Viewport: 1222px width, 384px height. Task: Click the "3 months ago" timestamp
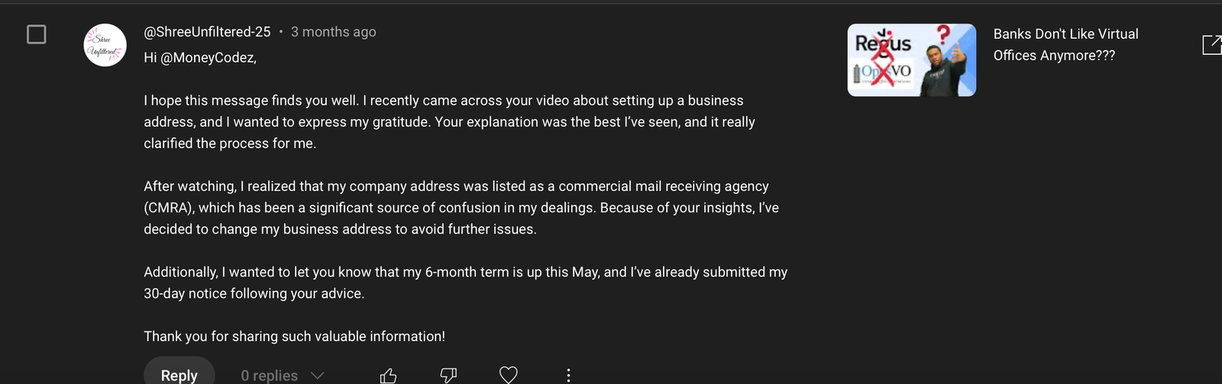coord(333,32)
